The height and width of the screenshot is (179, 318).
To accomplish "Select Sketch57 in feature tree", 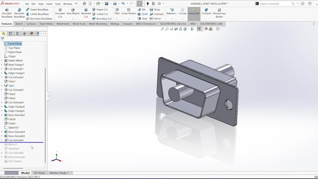I will 12,128.
